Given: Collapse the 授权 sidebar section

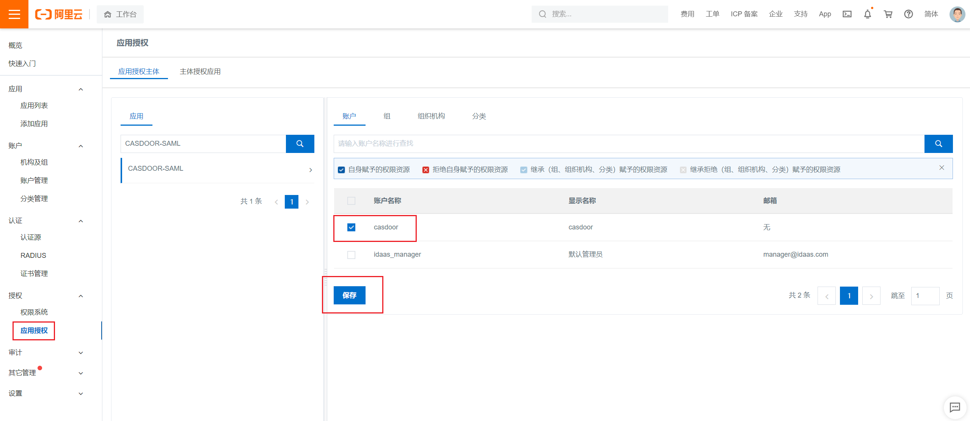Looking at the screenshot, I should pyautogui.click(x=80, y=296).
